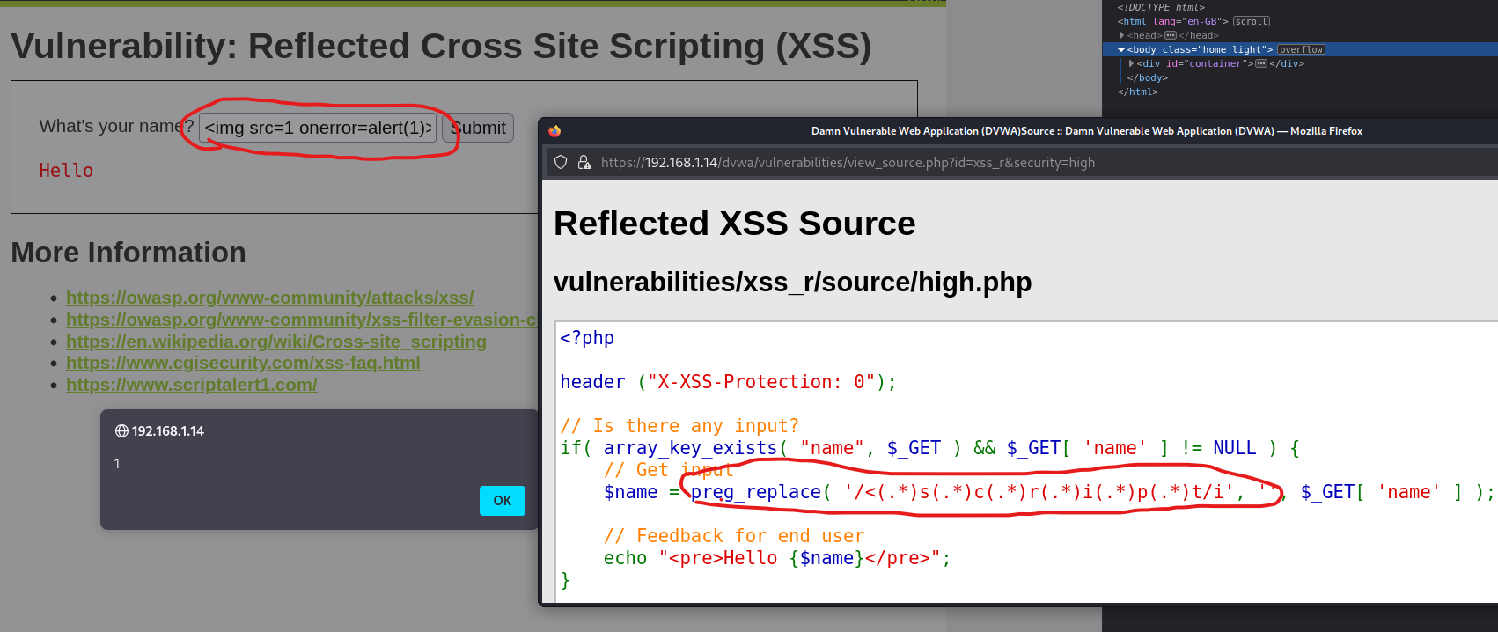Click the '// Feedback for end user' comment
This screenshot has width=1498, height=632.
click(x=734, y=536)
